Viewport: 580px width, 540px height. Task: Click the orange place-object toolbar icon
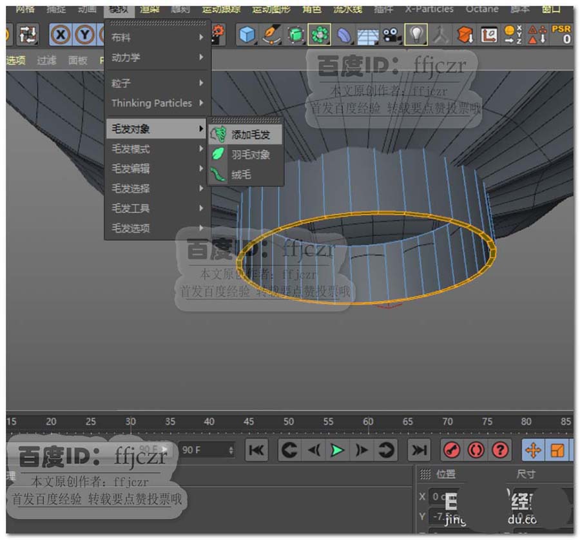pyautogui.click(x=465, y=35)
